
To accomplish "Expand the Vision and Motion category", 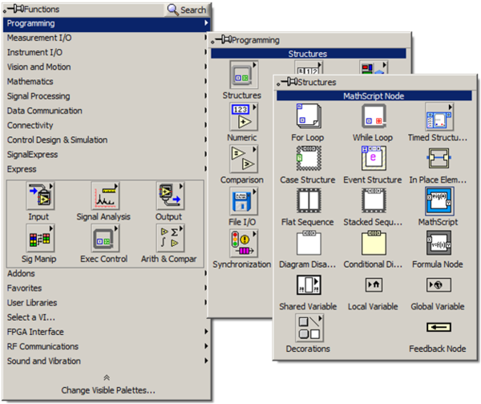I will coord(107,67).
